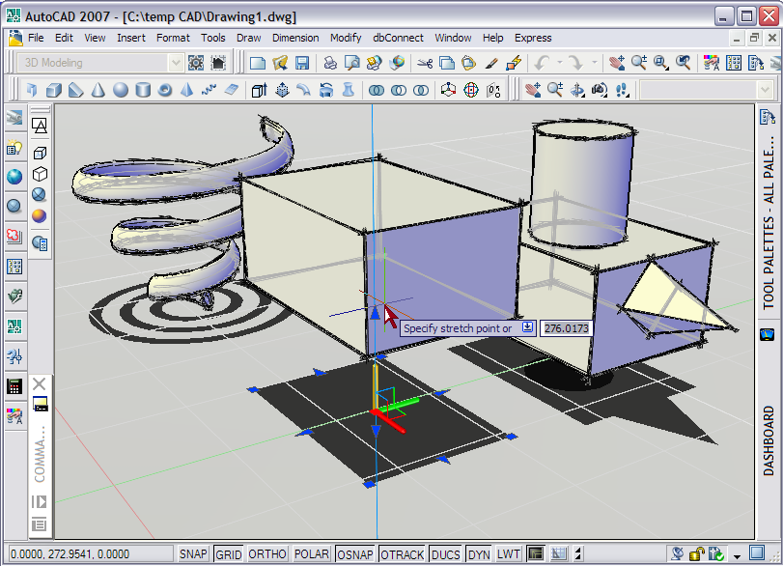Select the Extrude tool

(259, 89)
